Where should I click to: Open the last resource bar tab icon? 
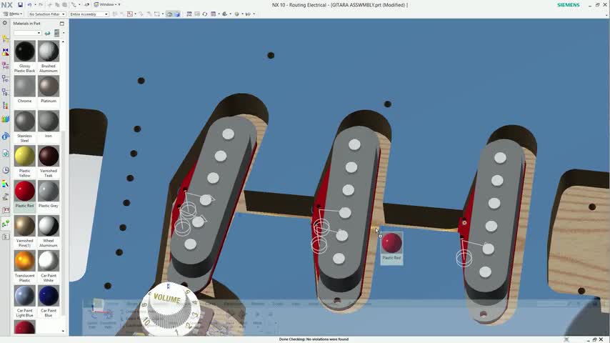pyautogui.click(x=6, y=237)
